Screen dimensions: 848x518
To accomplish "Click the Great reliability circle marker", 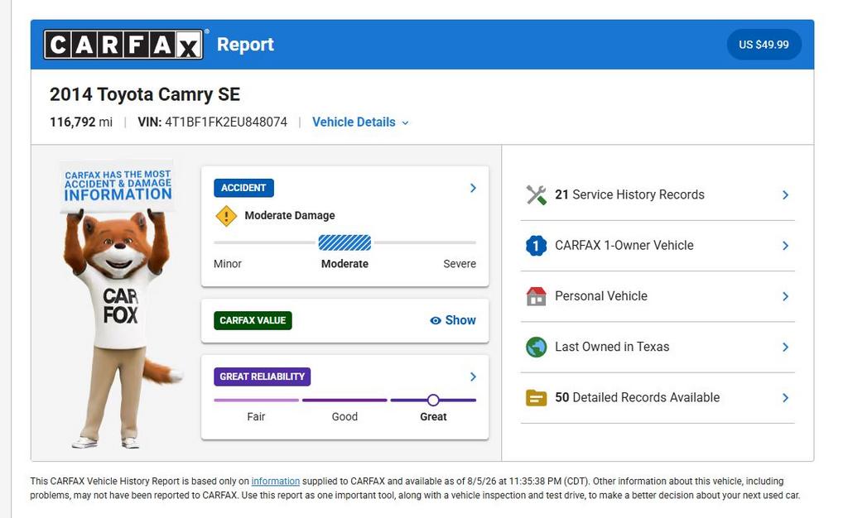I will point(432,400).
